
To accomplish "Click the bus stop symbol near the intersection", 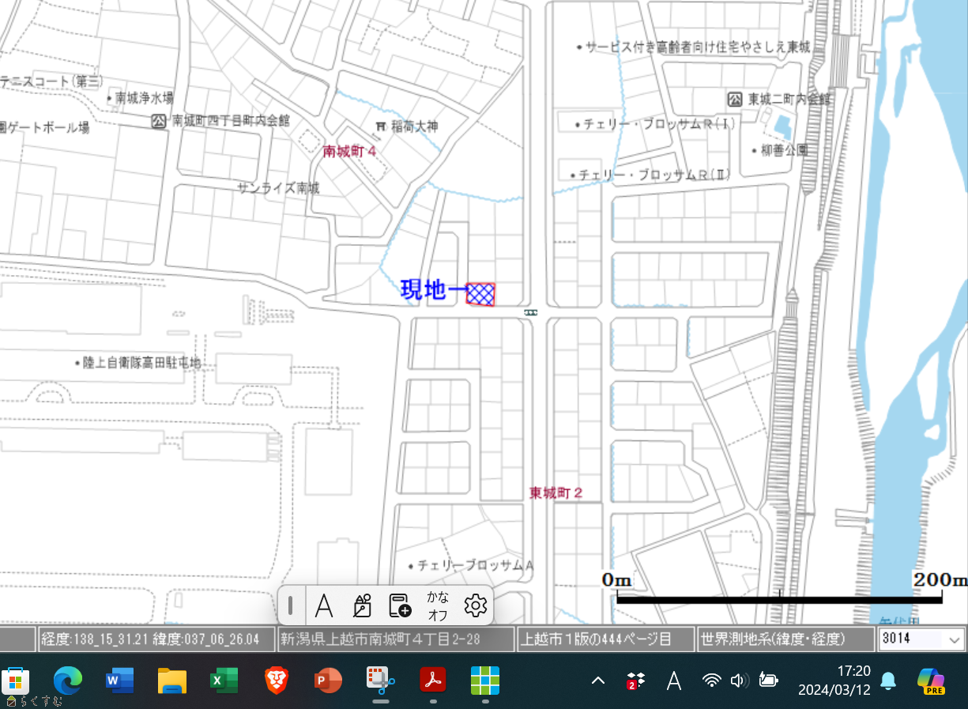I will (530, 313).
